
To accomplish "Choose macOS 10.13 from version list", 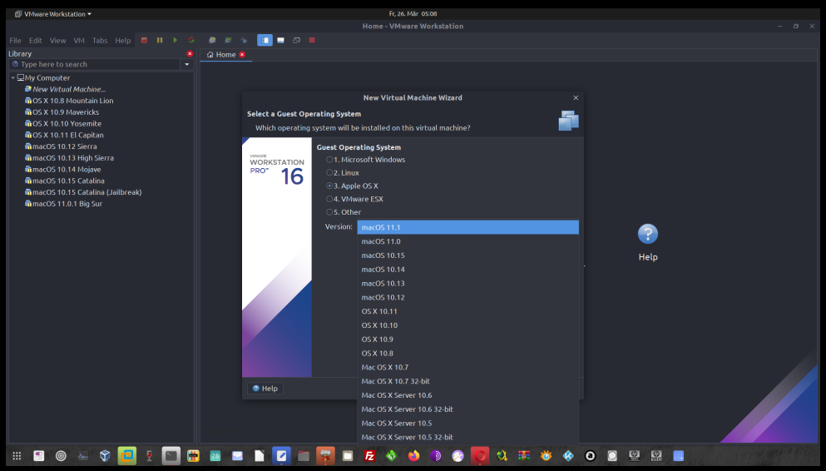I will pos(467,284).
